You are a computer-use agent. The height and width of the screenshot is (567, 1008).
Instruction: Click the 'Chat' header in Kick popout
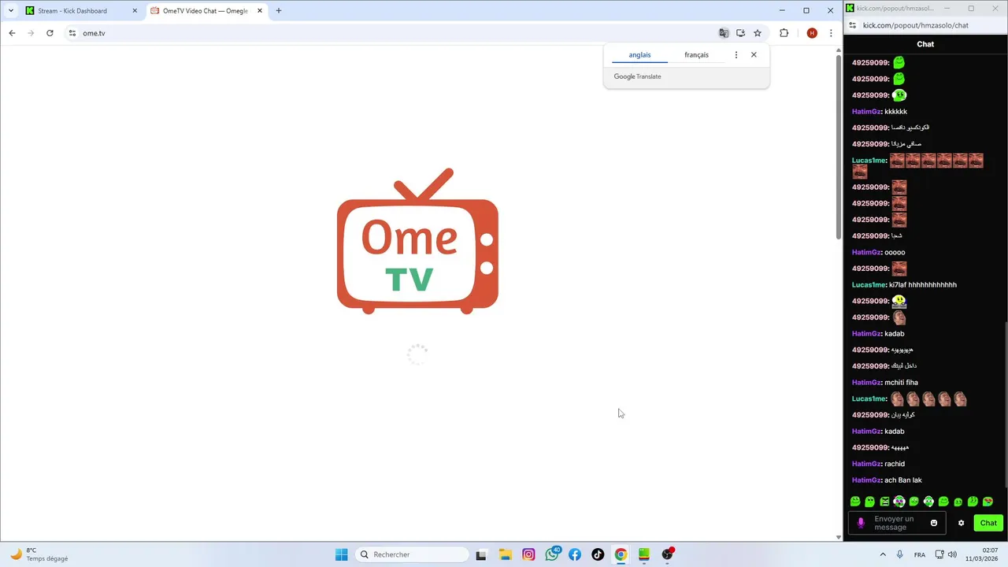click(x=925, y=44)
